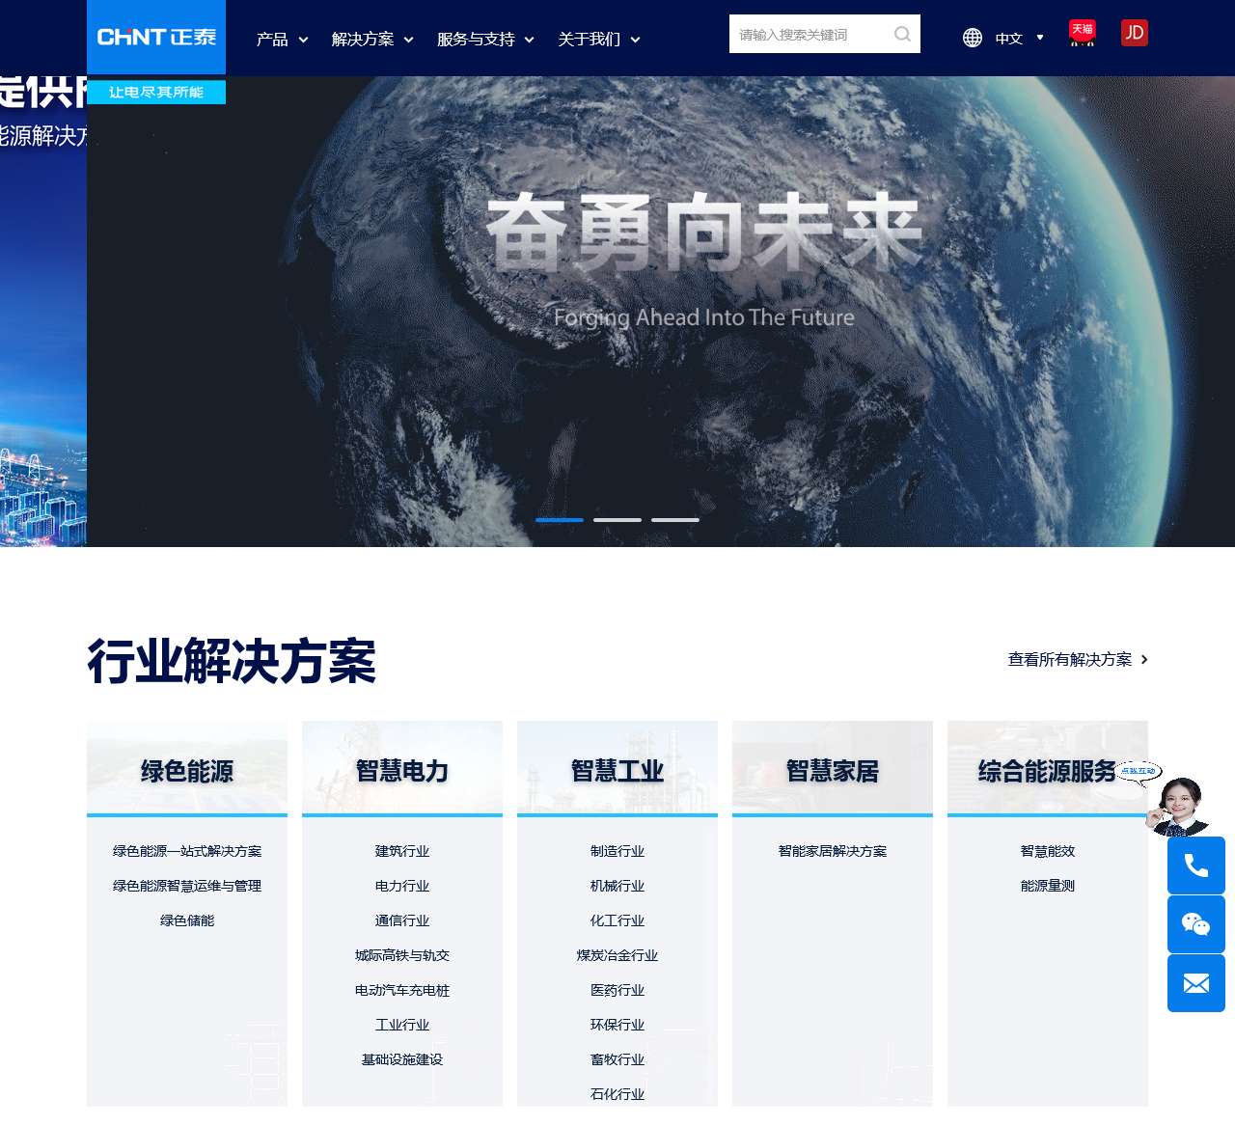Open the 绿色储能 link
This screenshot has height=1126, width=1235.
(x=187, y=920)
